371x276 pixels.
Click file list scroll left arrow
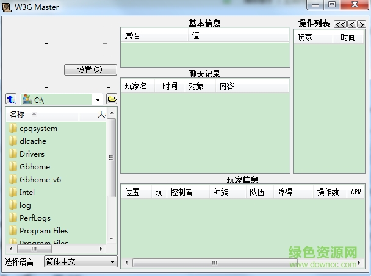11,249
